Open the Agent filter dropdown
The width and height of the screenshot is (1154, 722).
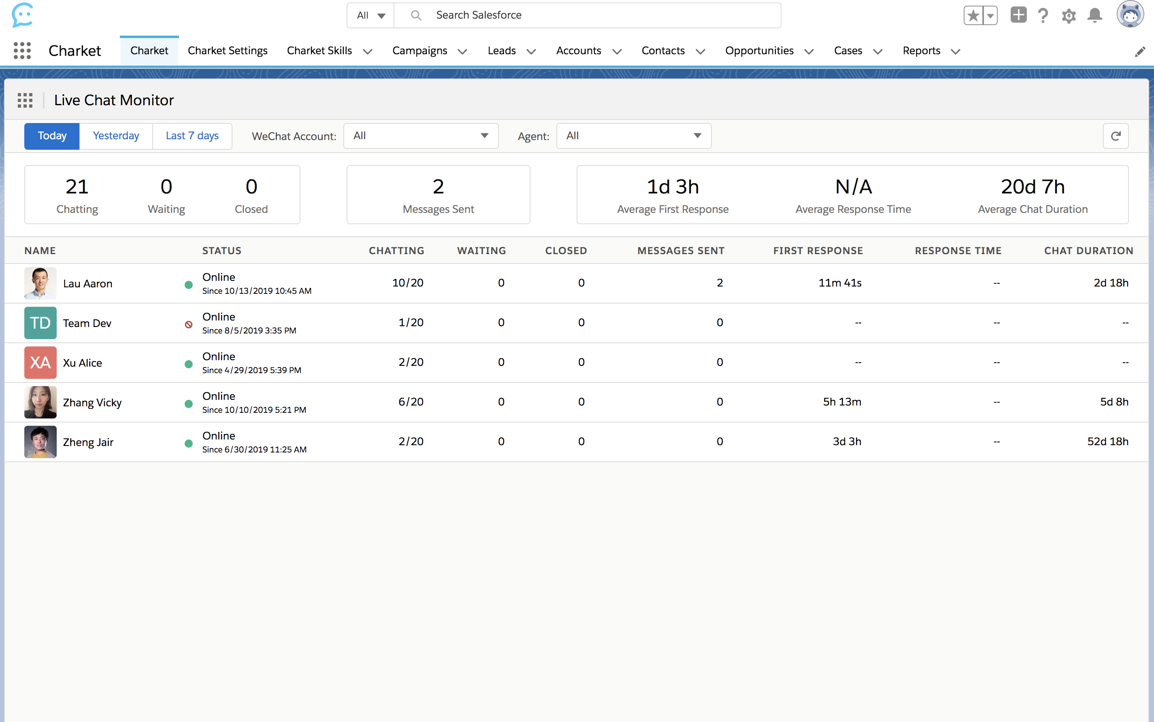tap(633, 136)
